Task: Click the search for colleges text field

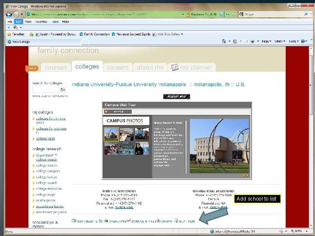Action: [x=45, y=90]
